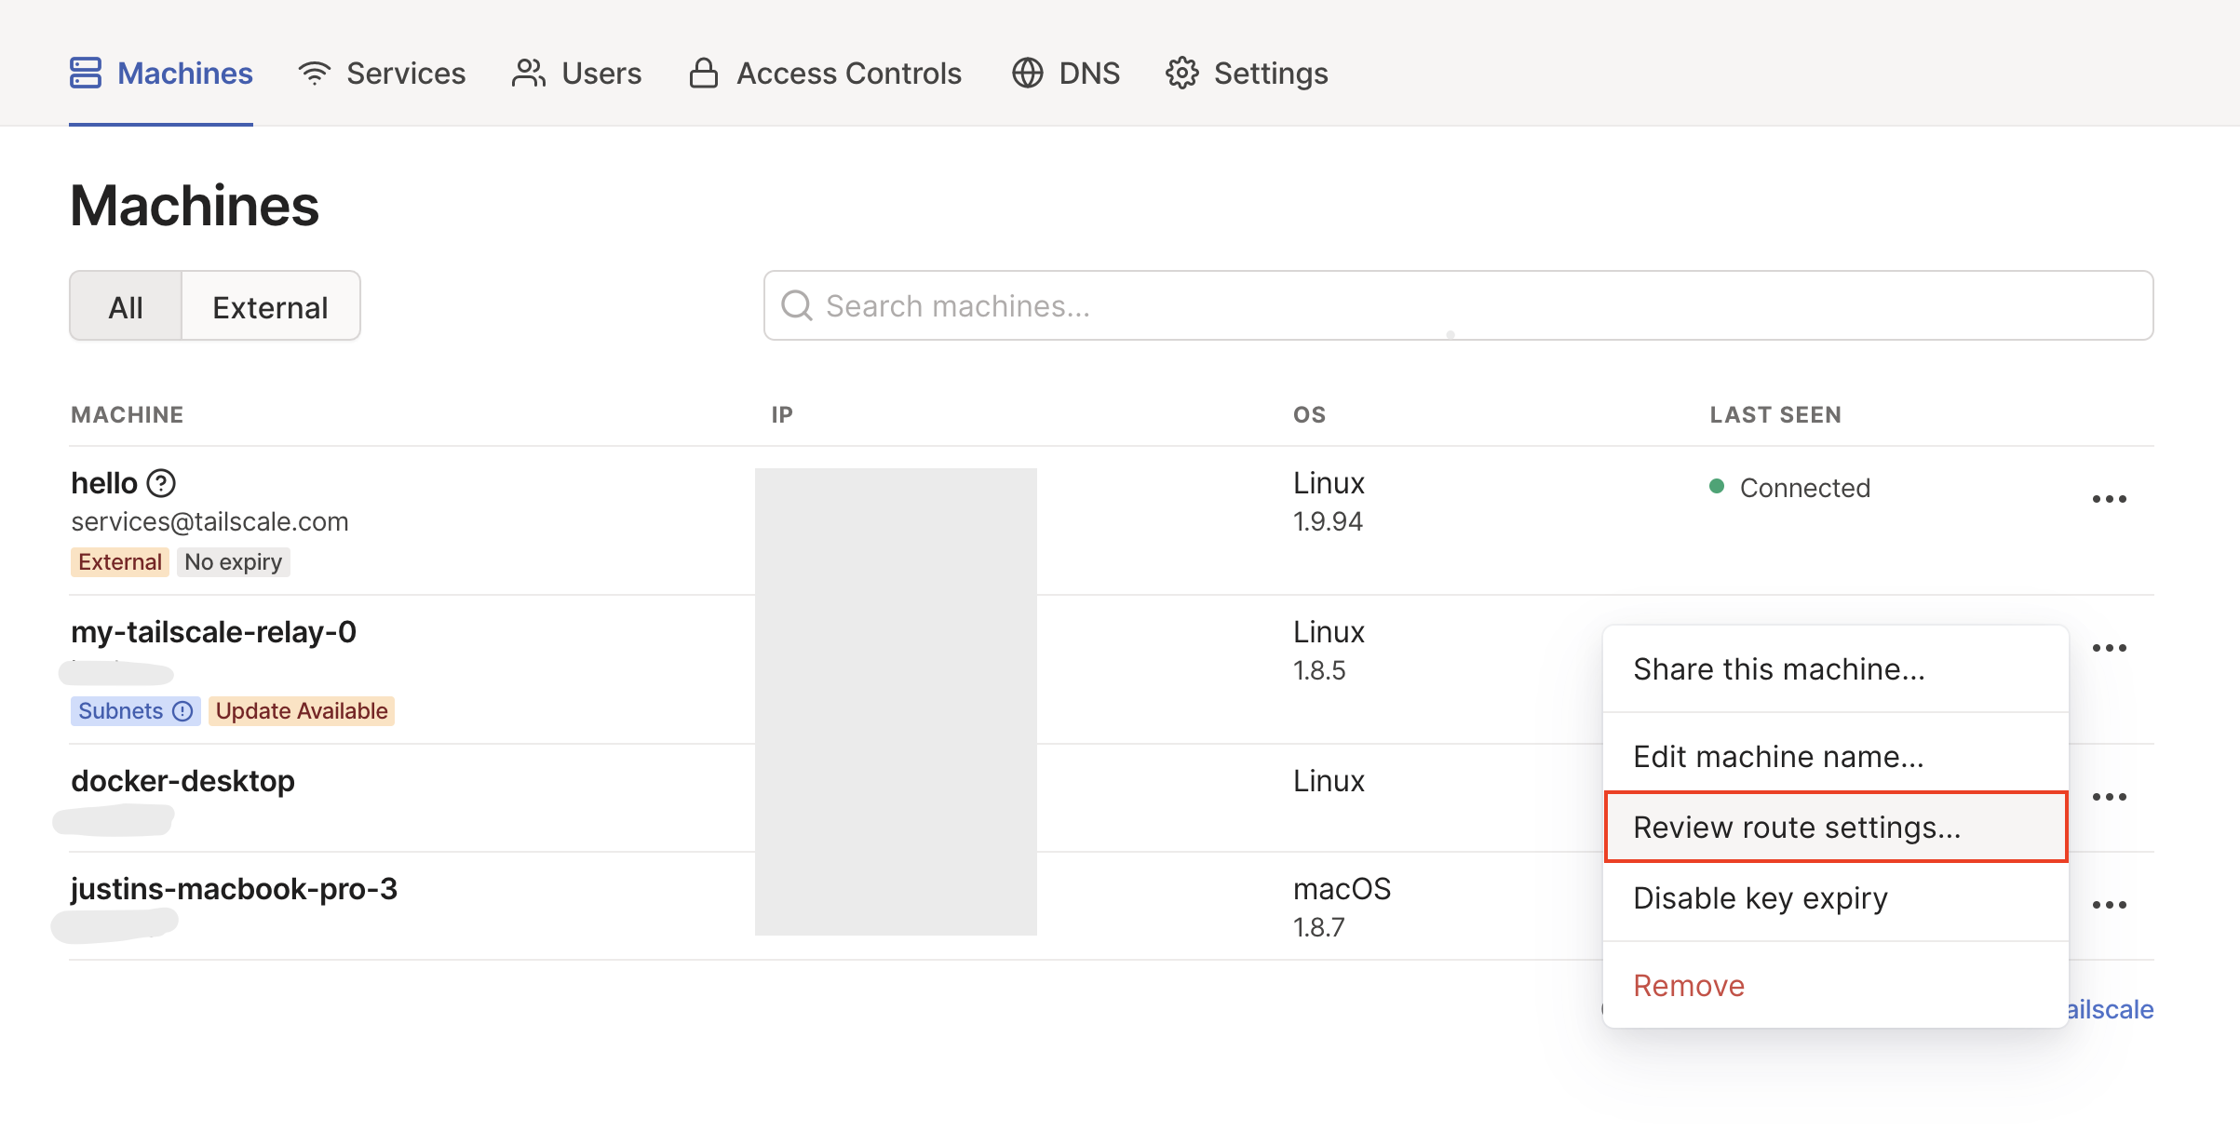Click Remove in the context menu
The height and width of the screenshot is (1132, 2240).
click(1835, 985)
